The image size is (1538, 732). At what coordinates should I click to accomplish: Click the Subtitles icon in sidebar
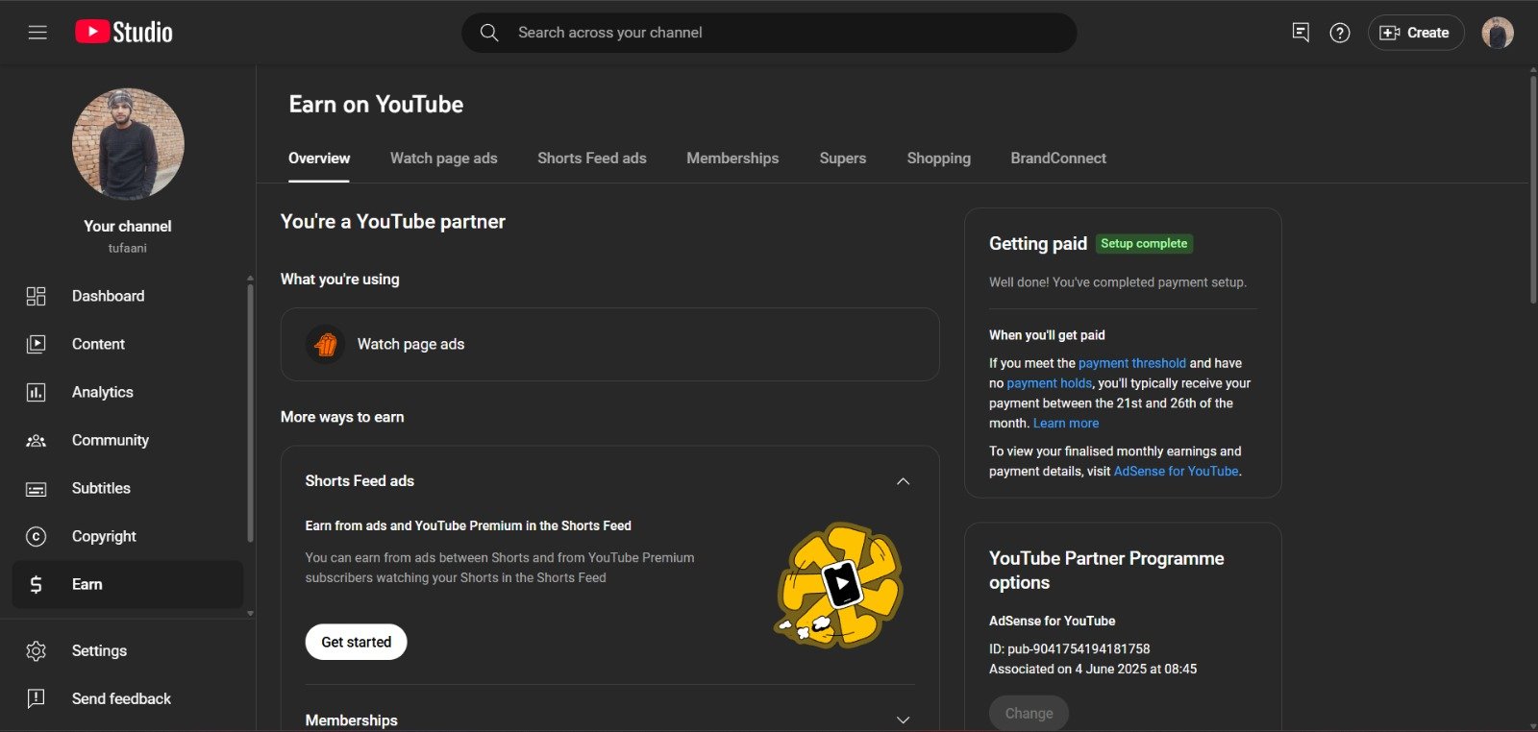point(36,489)
